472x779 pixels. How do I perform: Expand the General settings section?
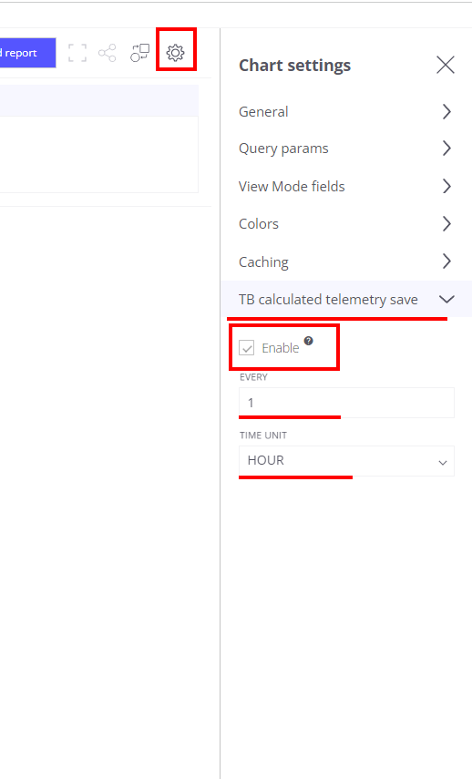(x=346, y=112)
